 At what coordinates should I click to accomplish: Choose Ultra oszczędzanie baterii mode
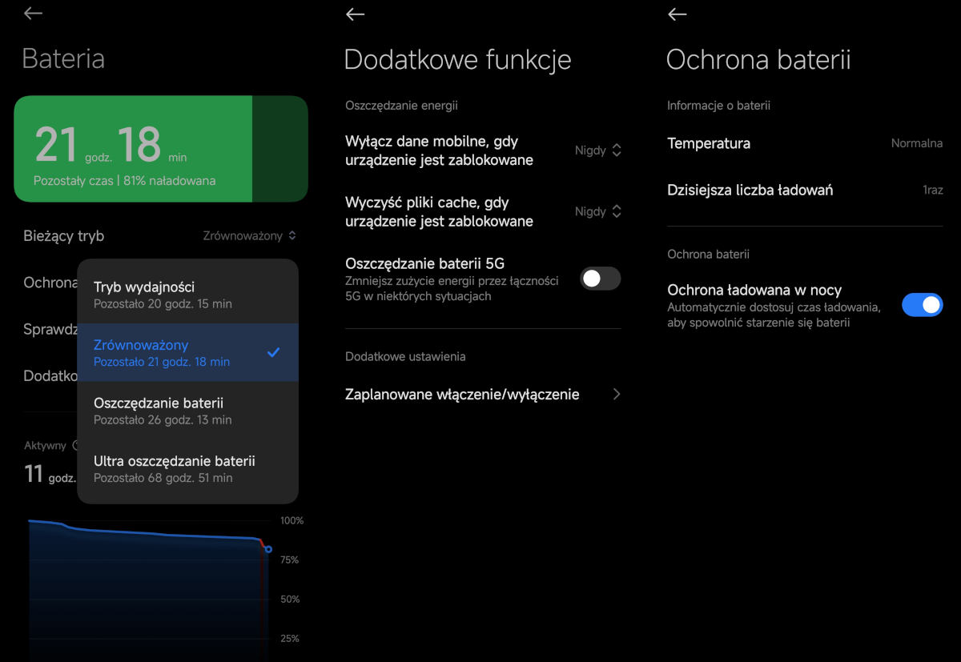point(187,469)
